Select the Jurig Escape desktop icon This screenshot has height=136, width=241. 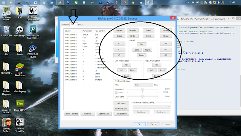[x=20, y=31]
